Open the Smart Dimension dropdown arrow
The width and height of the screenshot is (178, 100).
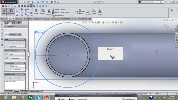11,16
